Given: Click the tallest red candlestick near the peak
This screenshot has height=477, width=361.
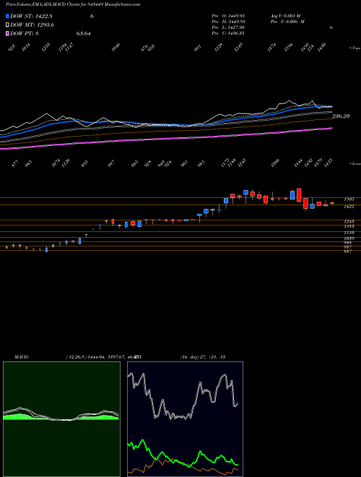Looking at the screenshot, I should [x=299, y=195].
